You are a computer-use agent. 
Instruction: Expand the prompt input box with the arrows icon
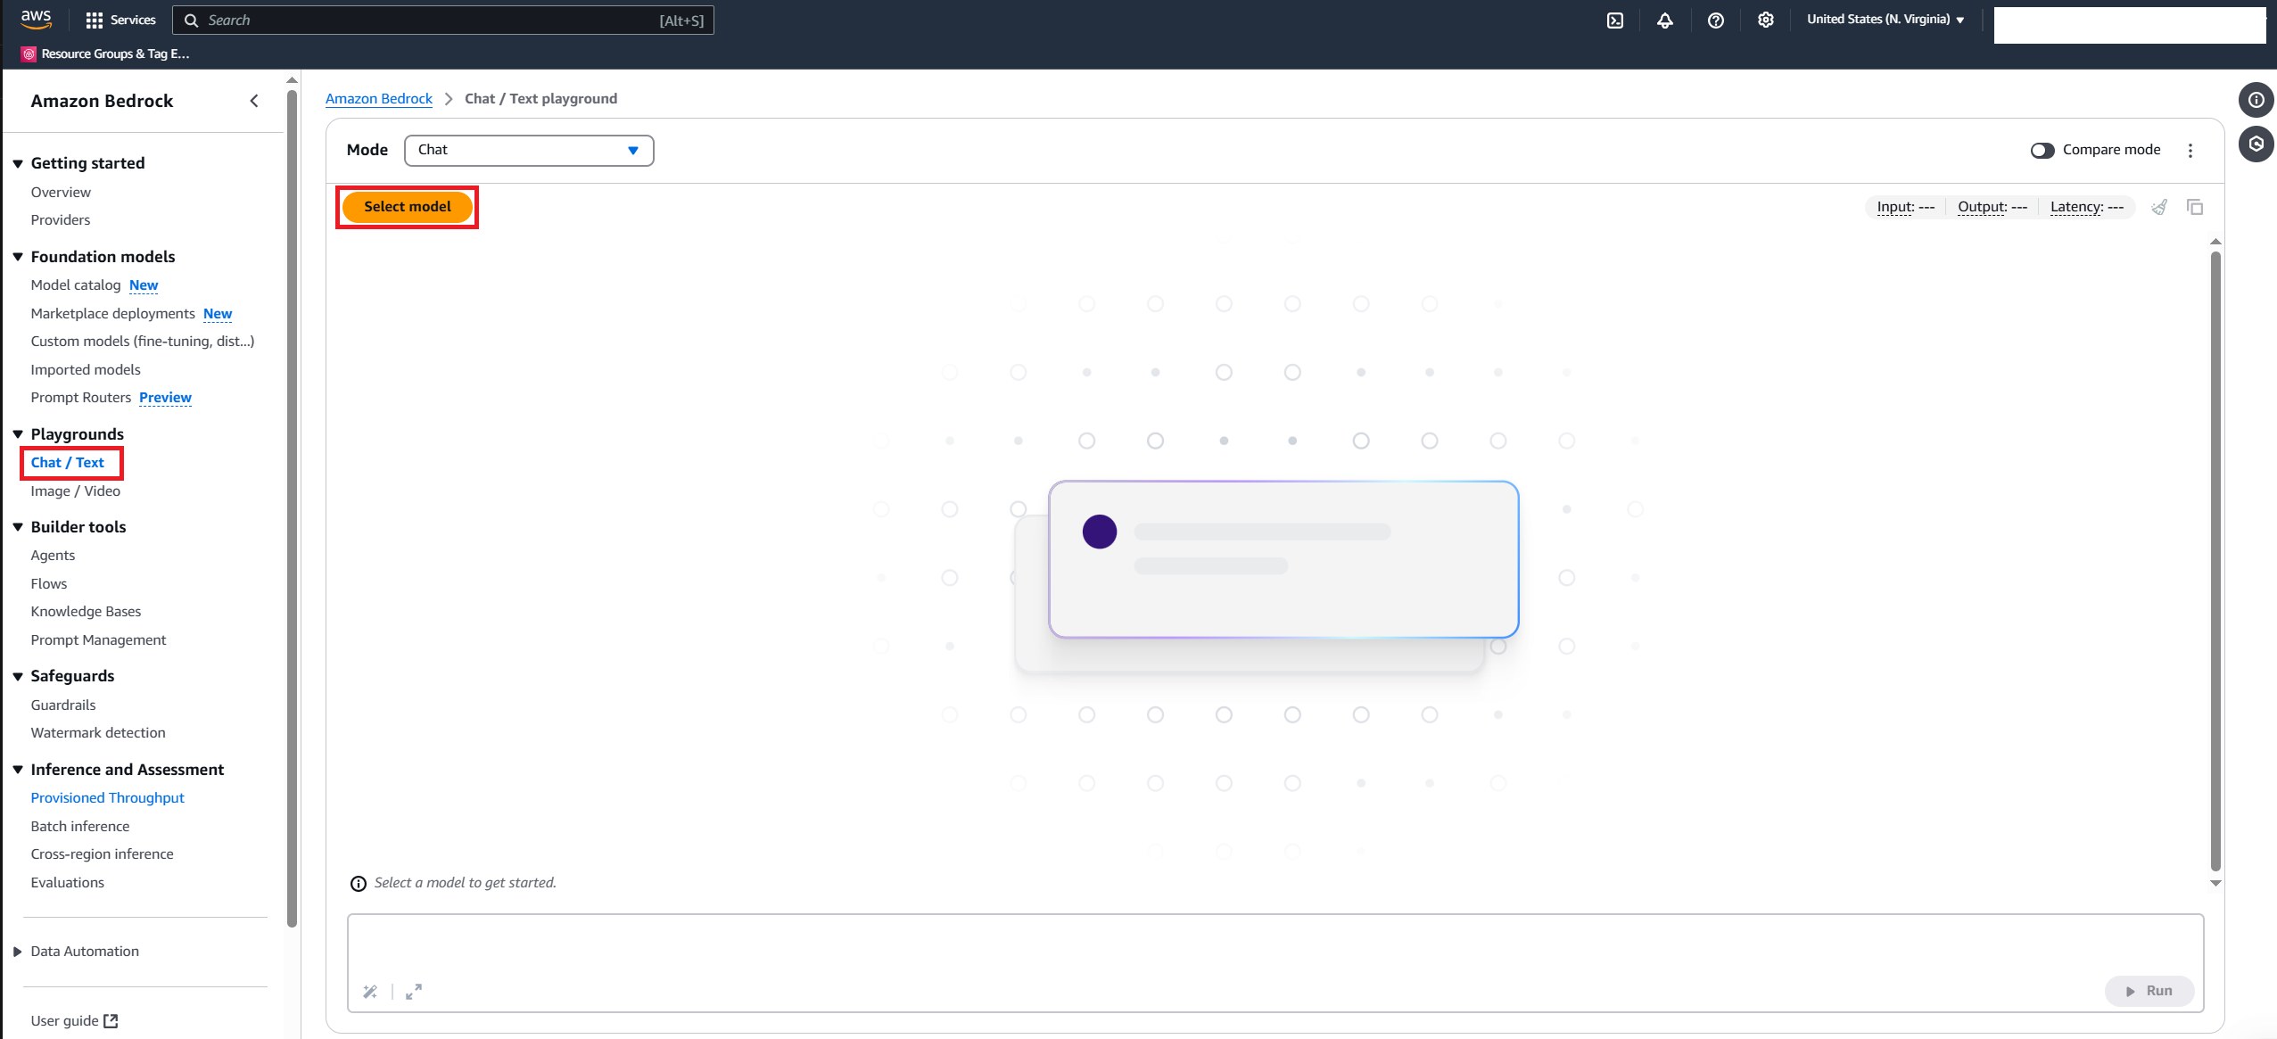coord(414,991)
